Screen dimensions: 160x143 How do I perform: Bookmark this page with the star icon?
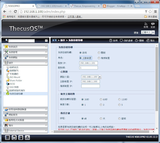click(x=150, y=11)
